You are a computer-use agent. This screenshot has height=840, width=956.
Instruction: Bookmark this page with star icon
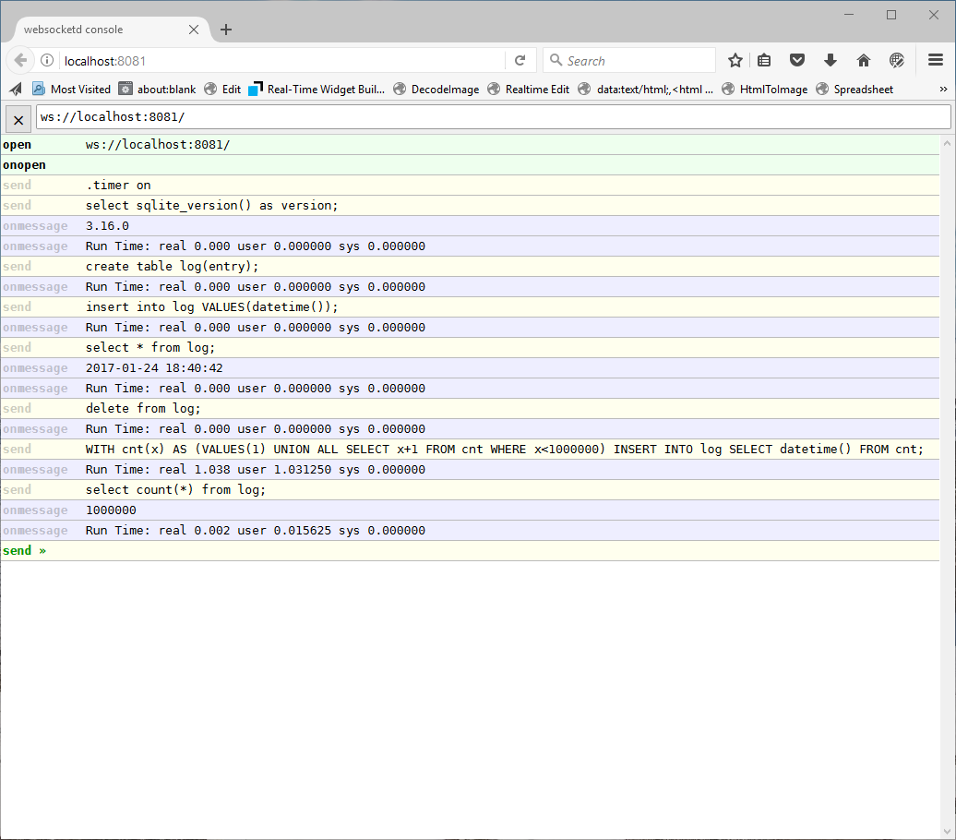735,61
